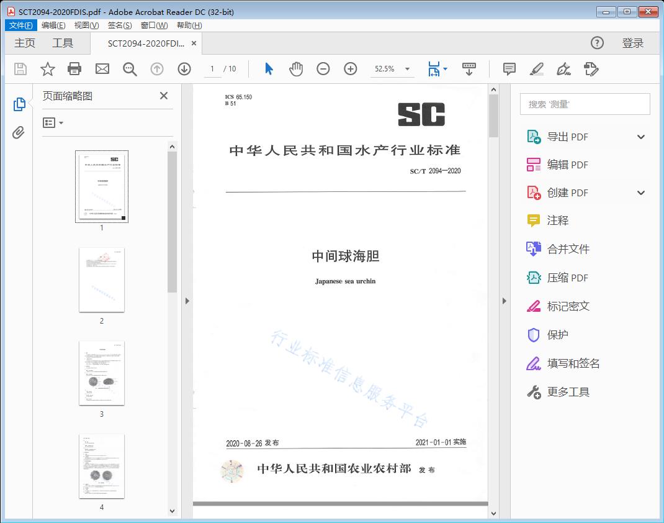Click the zoom in plus icon
Viewport: 664px width, 523px height.
[x=351, y=69]
